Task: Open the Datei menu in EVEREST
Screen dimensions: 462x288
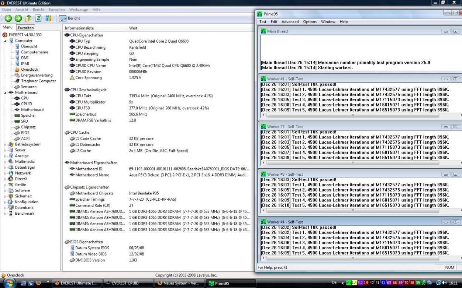Action: click(7, 9)
